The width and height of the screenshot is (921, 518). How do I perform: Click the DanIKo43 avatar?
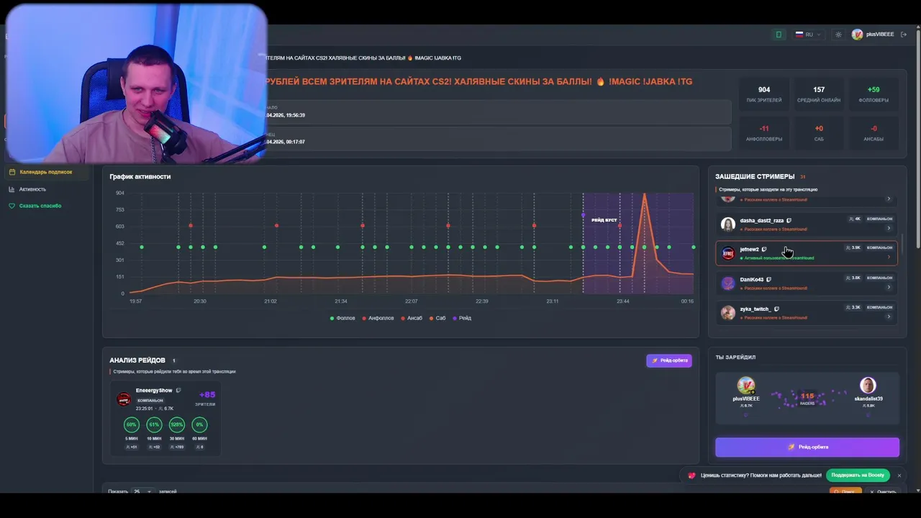click(728, 283)
